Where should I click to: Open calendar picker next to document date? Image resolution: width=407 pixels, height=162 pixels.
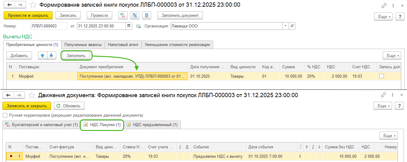(x=129, y=26)
